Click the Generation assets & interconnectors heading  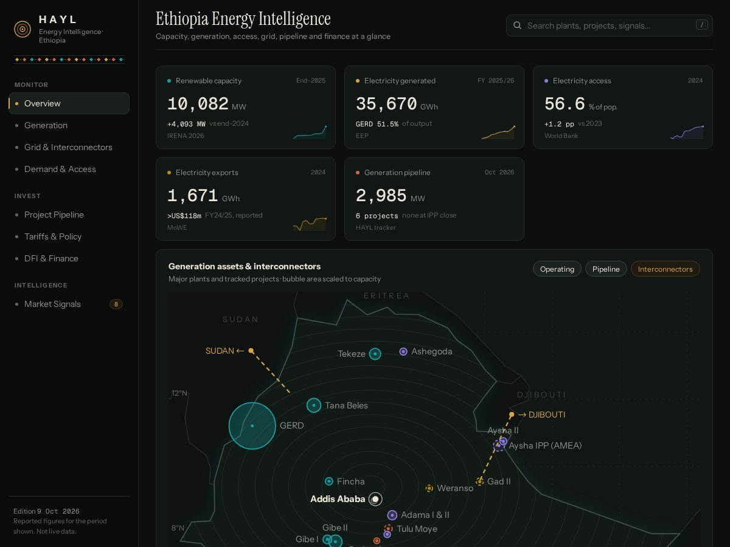[x=245, y=266]
